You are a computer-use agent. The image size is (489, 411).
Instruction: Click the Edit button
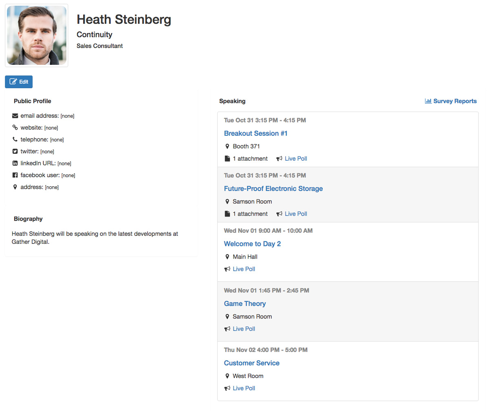click(19, 82)
